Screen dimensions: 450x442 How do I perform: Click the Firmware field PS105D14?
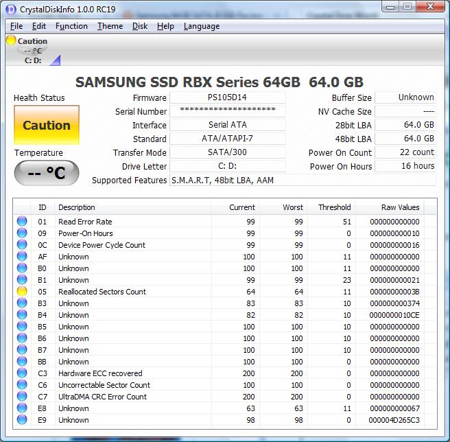(228, 97)
